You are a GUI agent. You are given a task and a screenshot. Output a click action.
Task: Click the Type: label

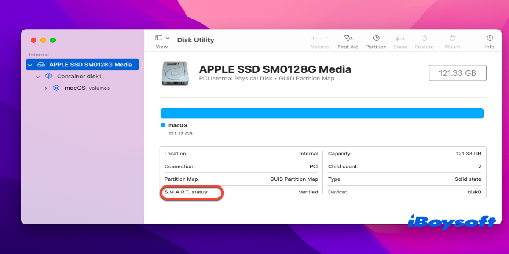coord(335,179)
